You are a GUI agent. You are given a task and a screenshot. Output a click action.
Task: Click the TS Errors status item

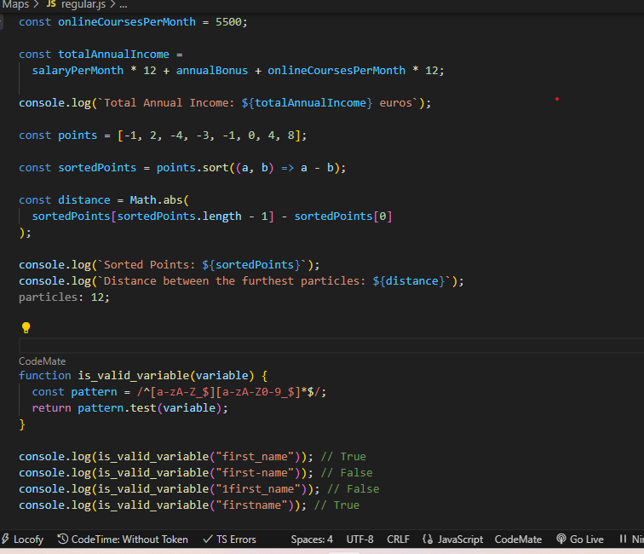click(230, 540)
